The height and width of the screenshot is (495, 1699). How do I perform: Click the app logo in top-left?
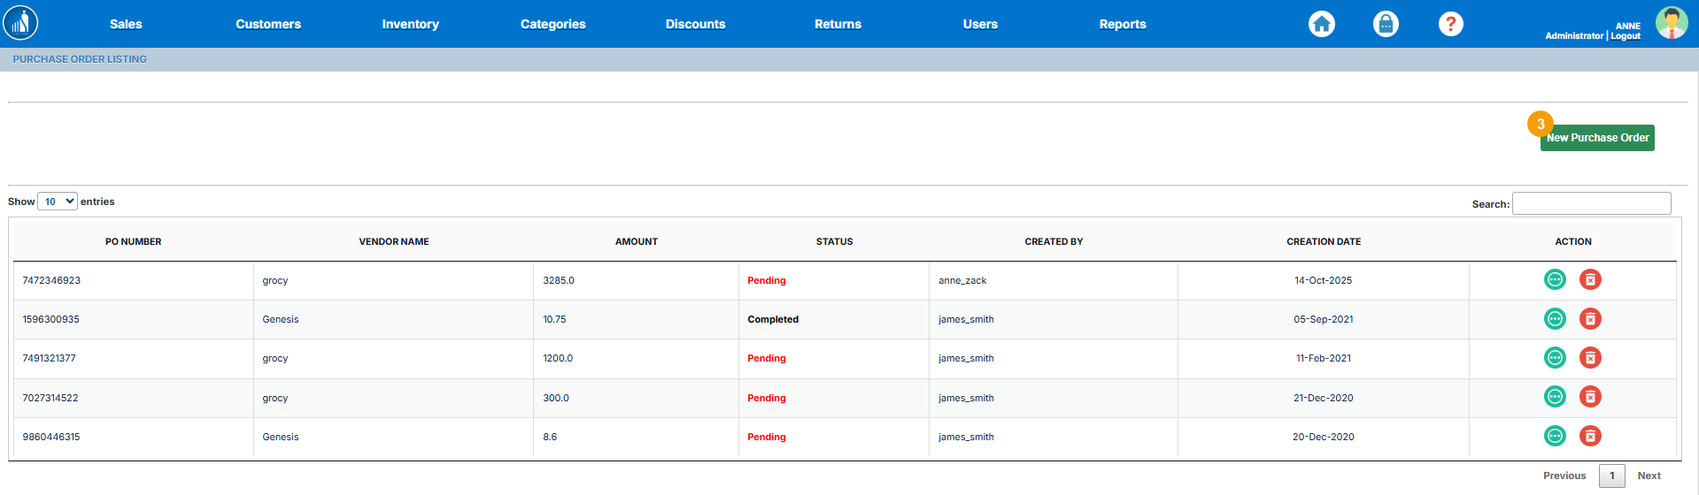pos(20,23)
